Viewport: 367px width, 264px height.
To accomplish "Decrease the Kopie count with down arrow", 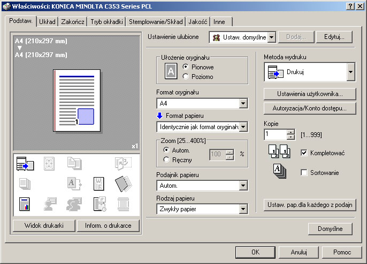I will (x=290, y=137).
